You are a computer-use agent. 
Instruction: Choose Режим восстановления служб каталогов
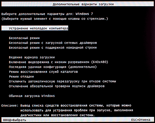pos(43,72)
